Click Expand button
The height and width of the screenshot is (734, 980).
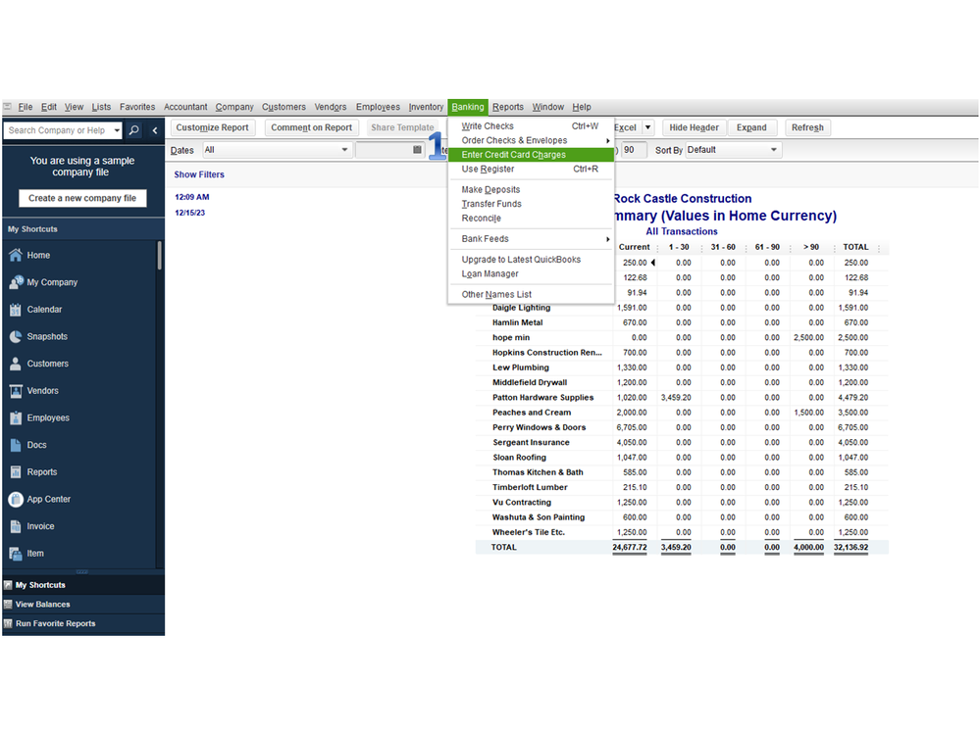tap(751, 127)
